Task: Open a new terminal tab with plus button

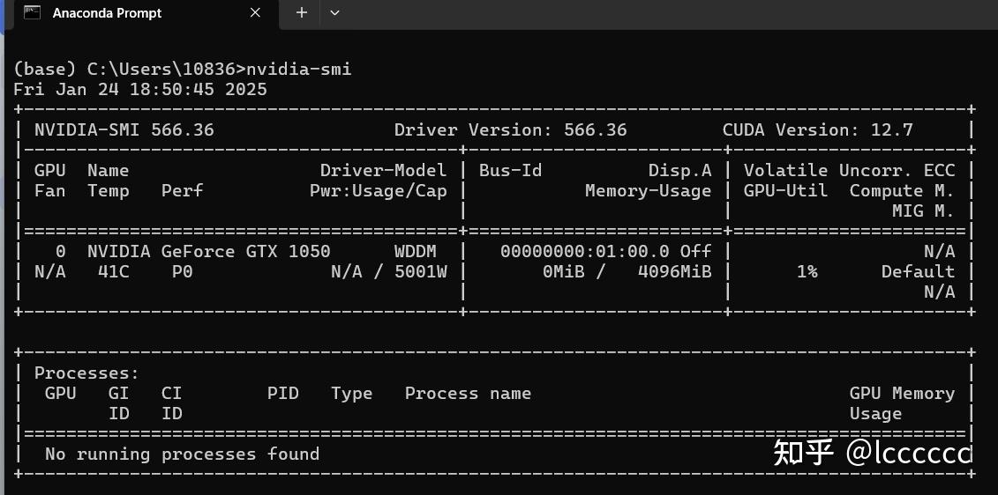Action: [302, 12]
